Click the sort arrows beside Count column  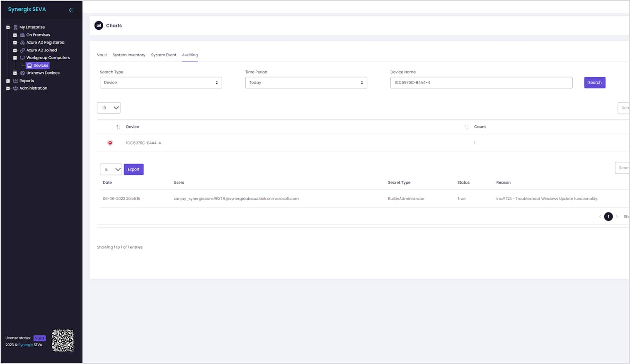[x=466, y=127]
